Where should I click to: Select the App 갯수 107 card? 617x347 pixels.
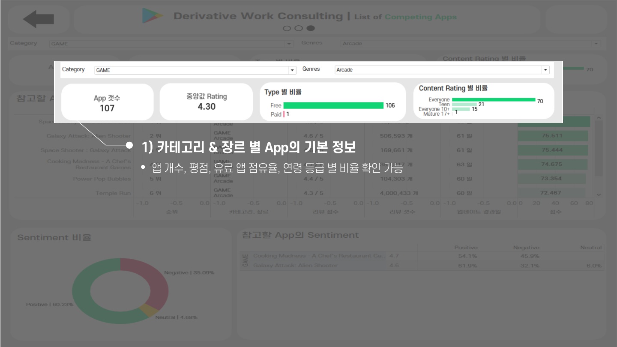tap(107, 102)
